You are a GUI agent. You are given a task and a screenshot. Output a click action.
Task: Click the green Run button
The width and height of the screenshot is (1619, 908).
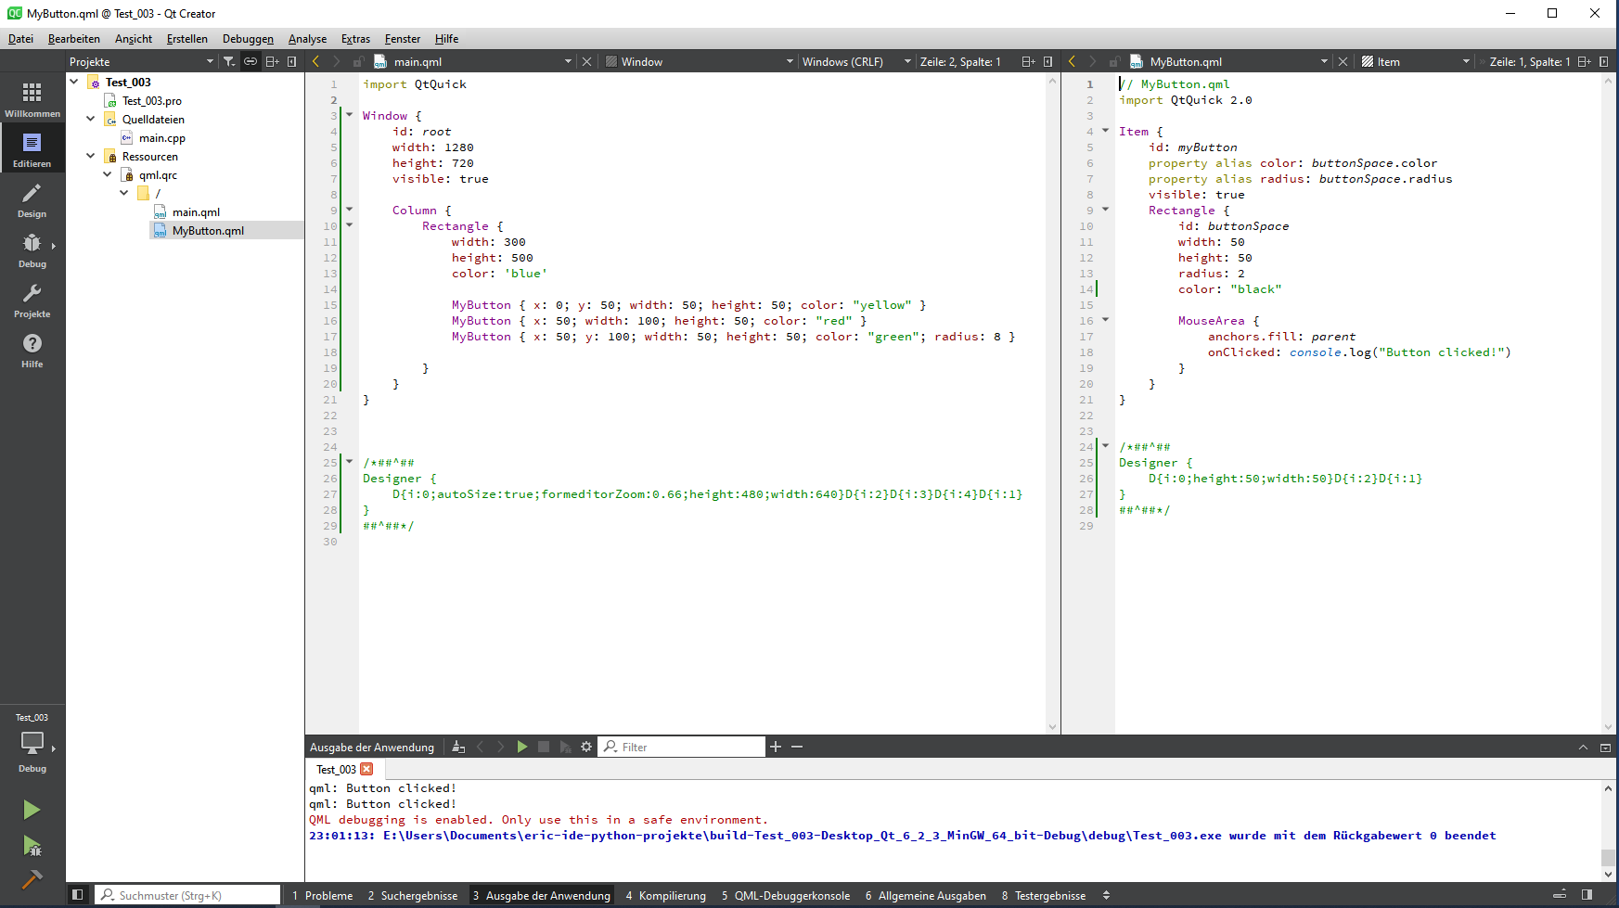[32, 810]
